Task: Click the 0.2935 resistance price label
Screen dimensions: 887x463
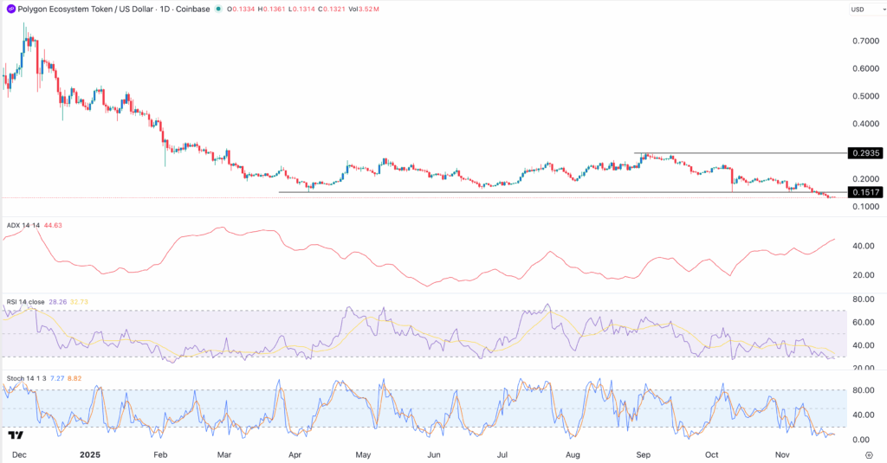Action: 866,153
